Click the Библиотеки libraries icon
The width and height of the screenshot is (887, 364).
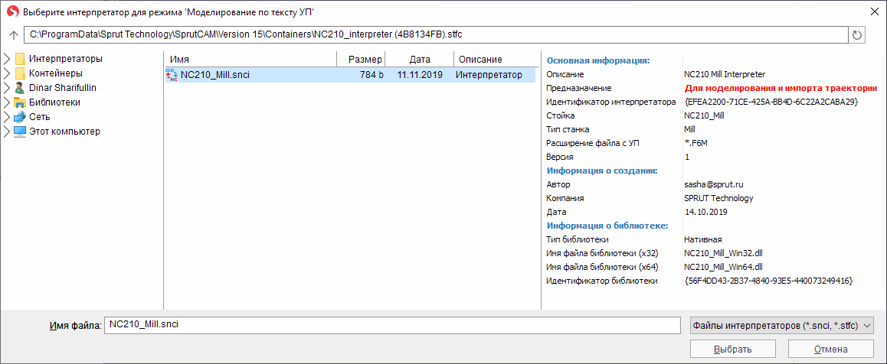(21, 102)
